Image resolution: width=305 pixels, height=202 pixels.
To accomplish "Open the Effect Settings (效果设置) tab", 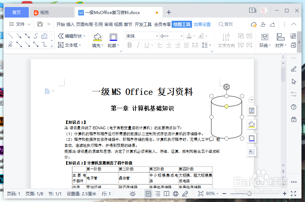I will coord(202,24).
